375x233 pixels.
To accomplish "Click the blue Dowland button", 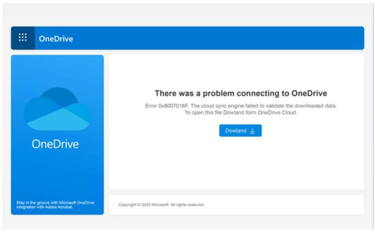I will point(240,131).
